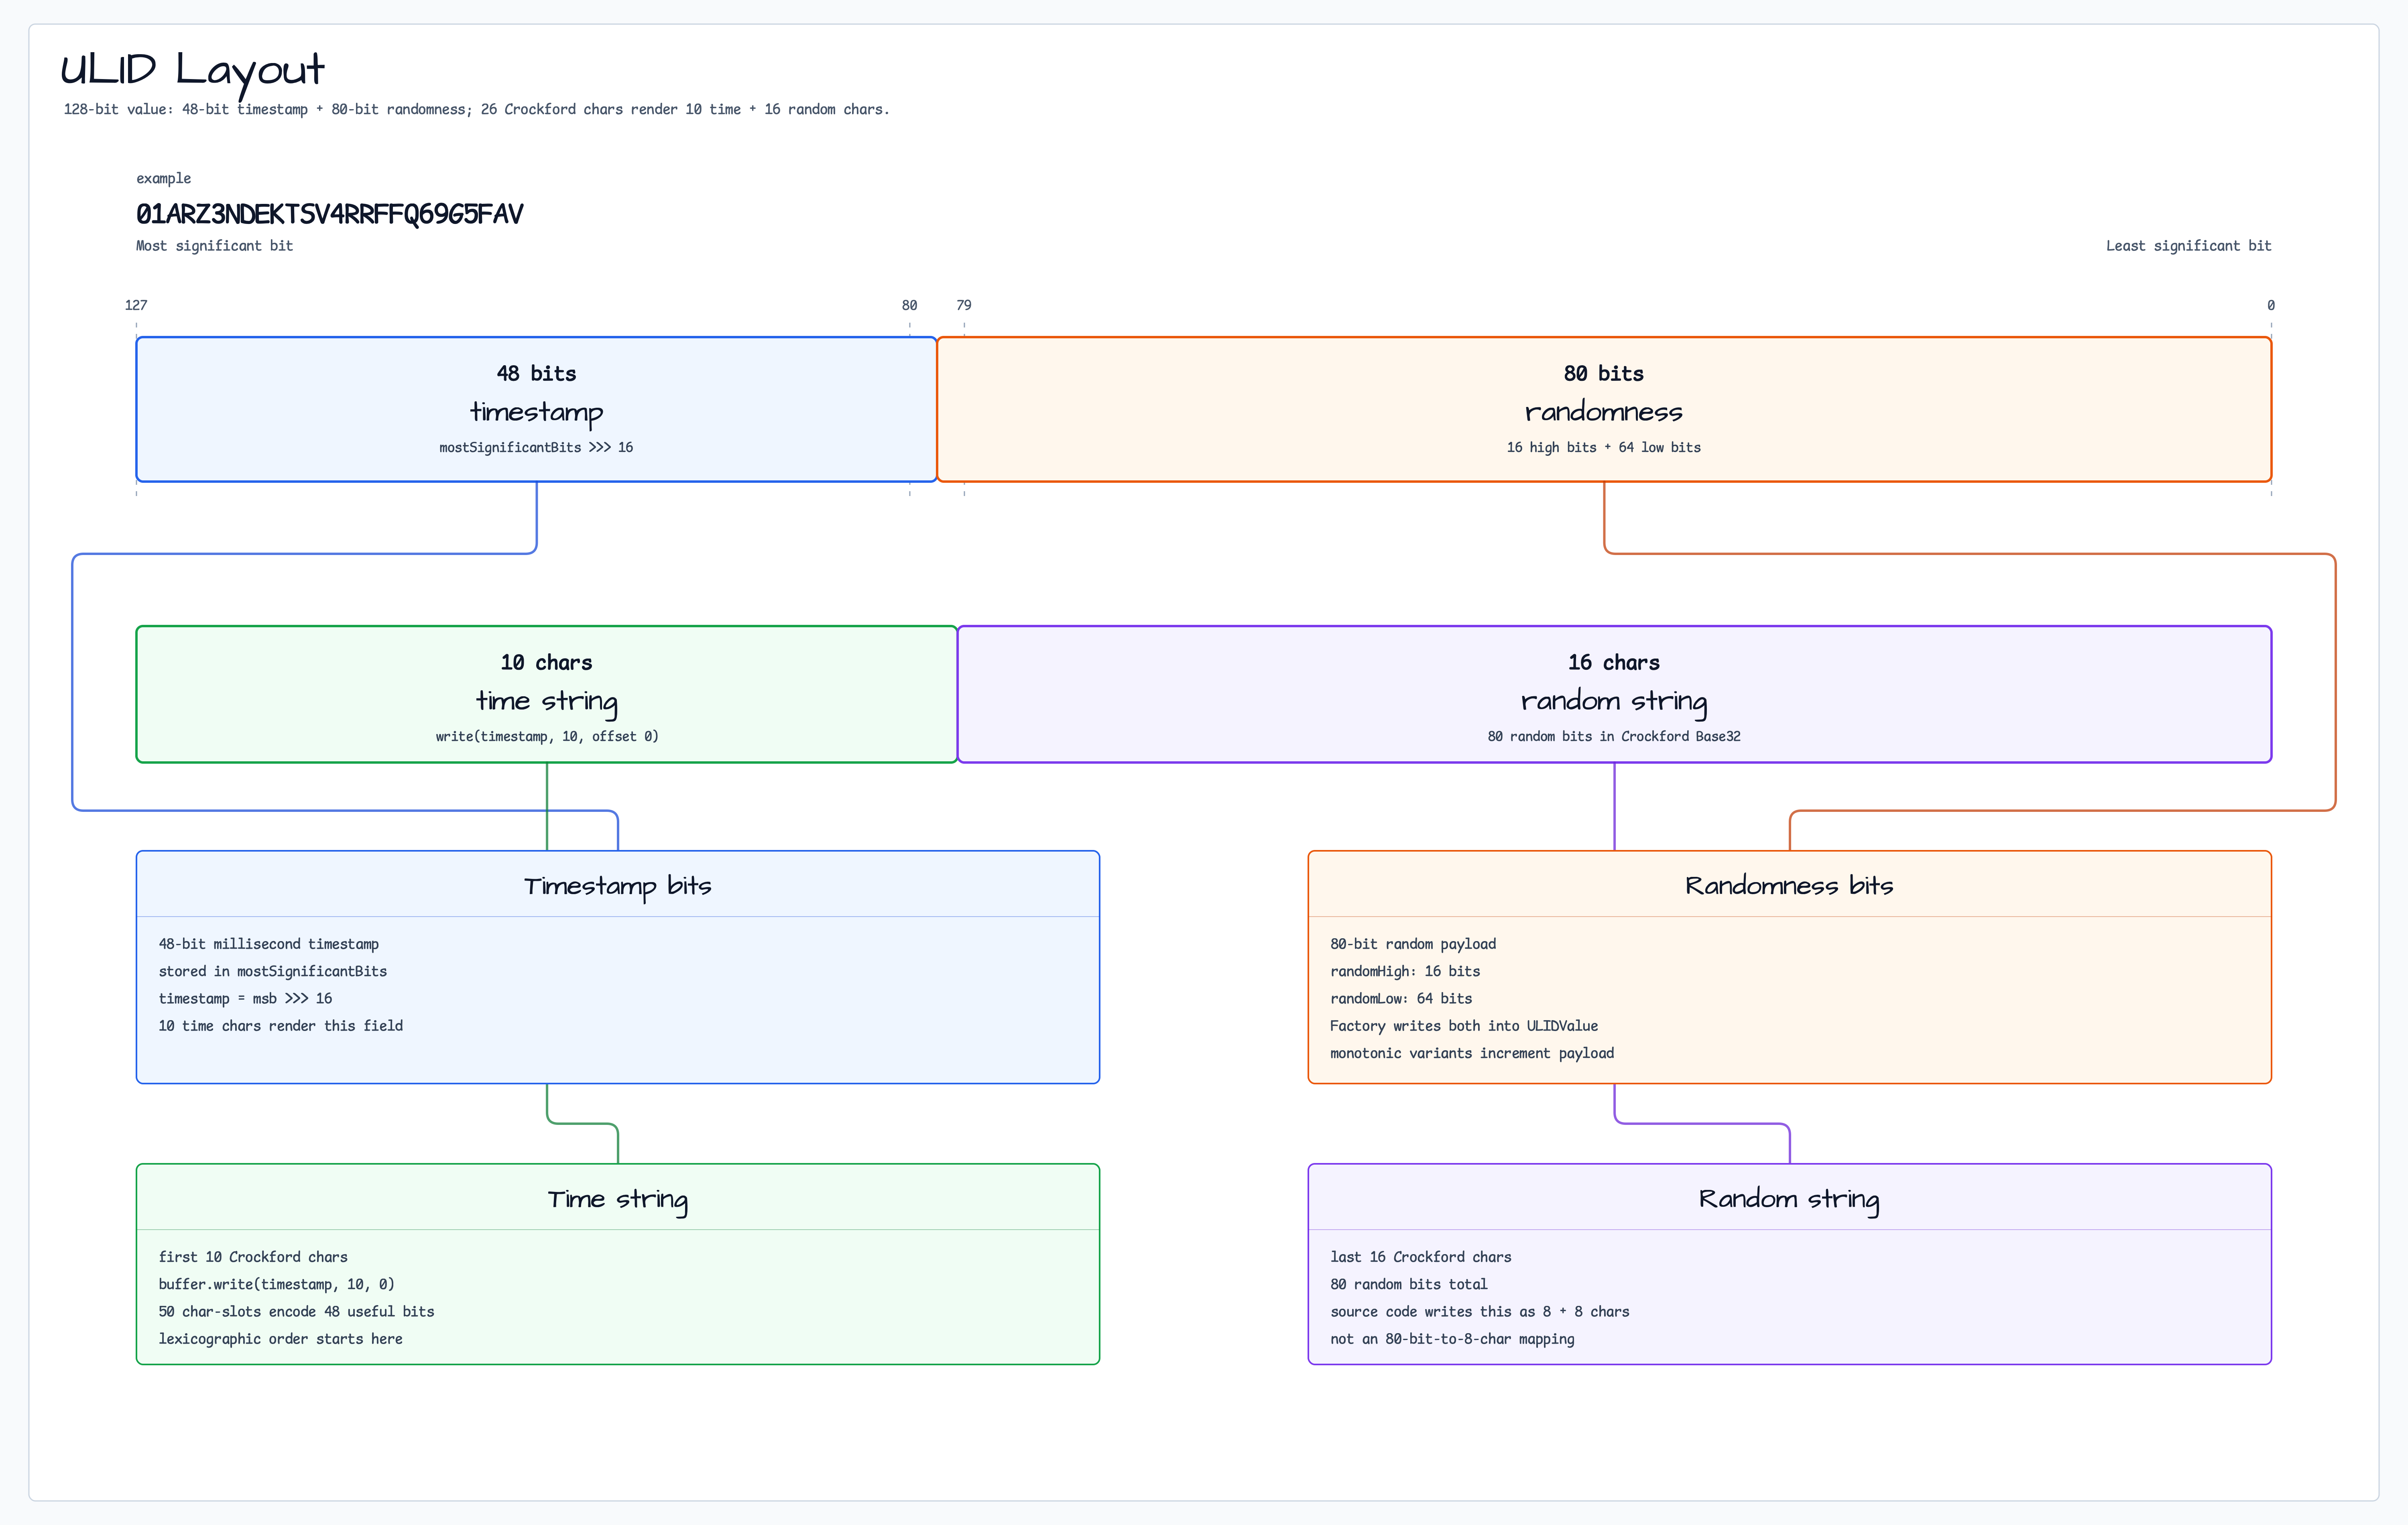Screen dimensions: 2408x1525
Task: Click bit position marker 79
Action: click(963, 305)
